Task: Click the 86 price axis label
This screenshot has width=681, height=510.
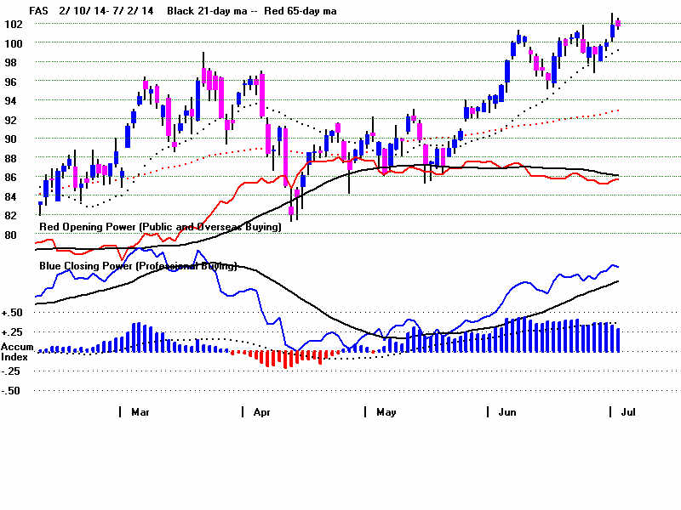Action: pos(10,178)
